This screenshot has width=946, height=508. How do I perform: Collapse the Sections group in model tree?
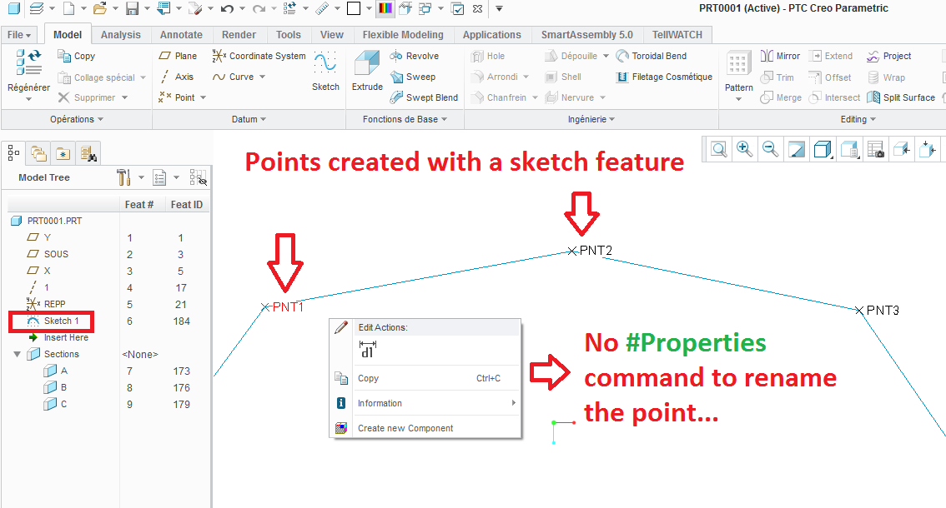point(18,354)
